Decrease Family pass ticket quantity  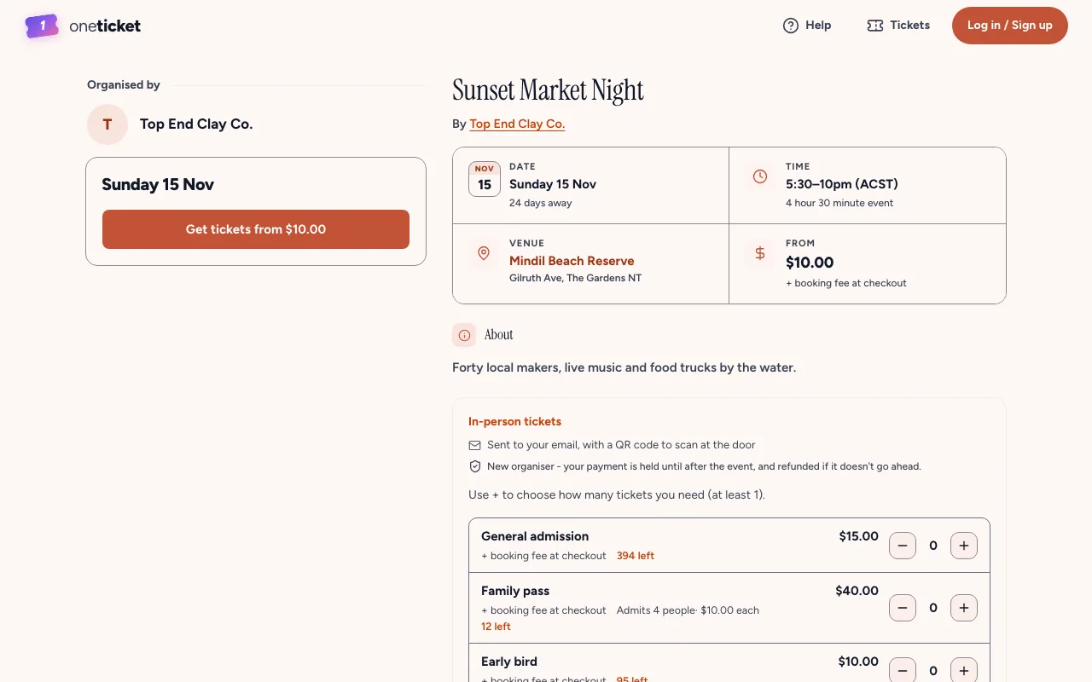(903, 608)
